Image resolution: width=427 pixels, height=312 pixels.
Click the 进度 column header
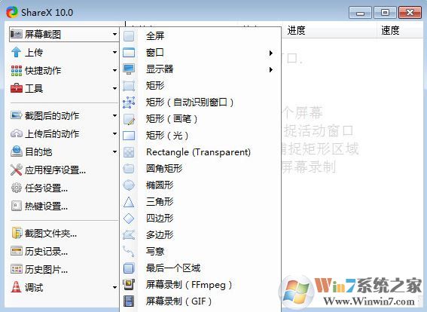click(330, 30)
